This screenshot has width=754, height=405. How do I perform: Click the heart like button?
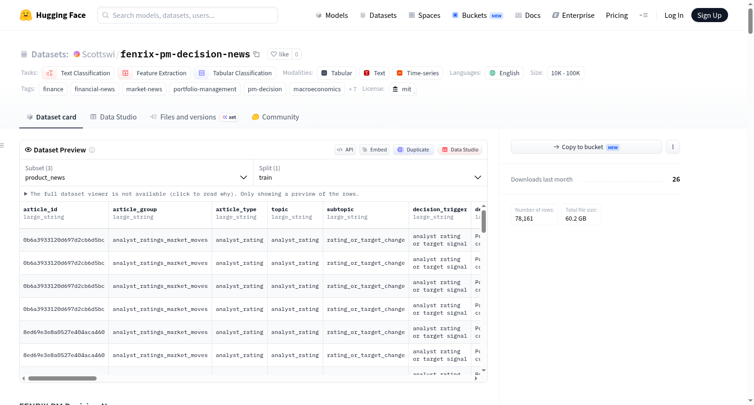279,54
